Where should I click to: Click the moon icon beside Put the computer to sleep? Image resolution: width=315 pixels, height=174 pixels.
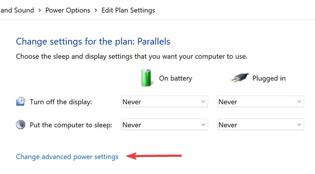[x=20, y=125]
